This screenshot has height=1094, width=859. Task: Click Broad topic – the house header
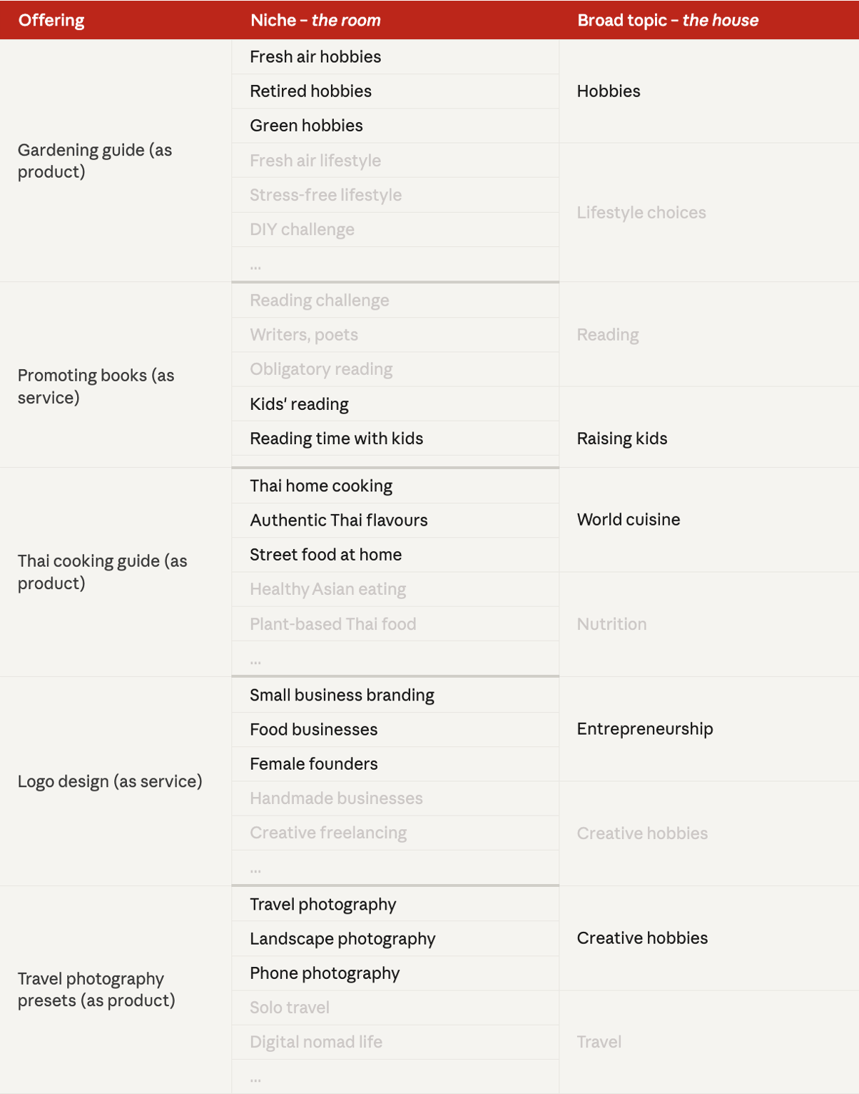[x=668, y=20]
